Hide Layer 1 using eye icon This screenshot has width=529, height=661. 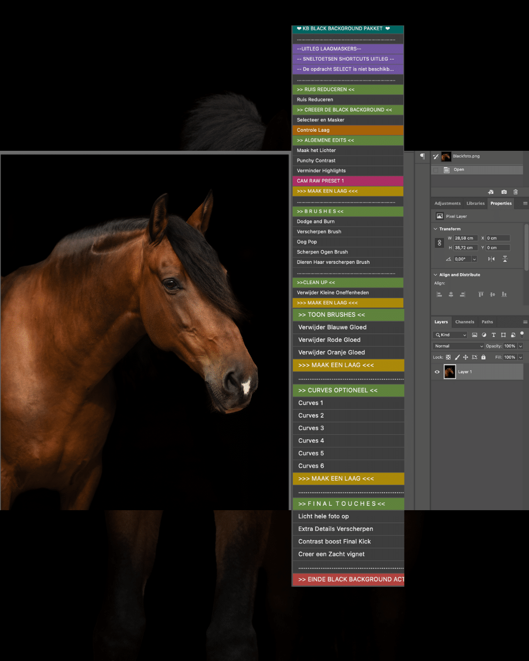437,372
